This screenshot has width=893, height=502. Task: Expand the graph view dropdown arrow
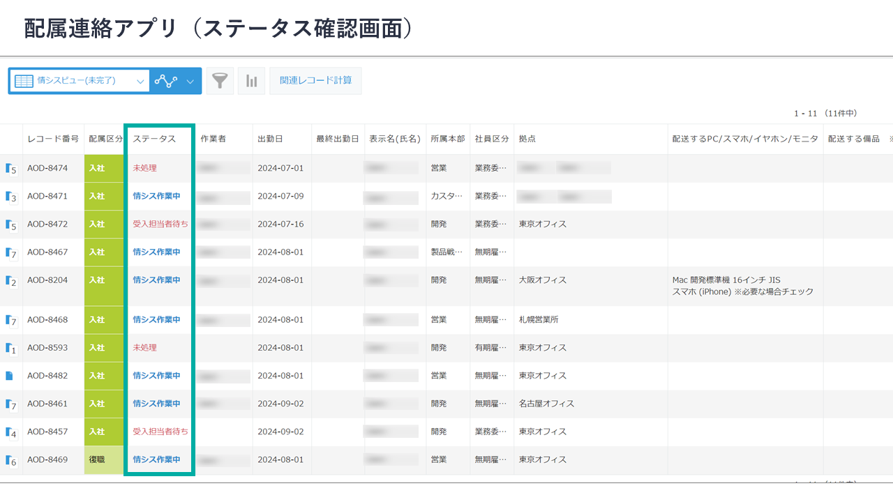[x=190, y=82]
